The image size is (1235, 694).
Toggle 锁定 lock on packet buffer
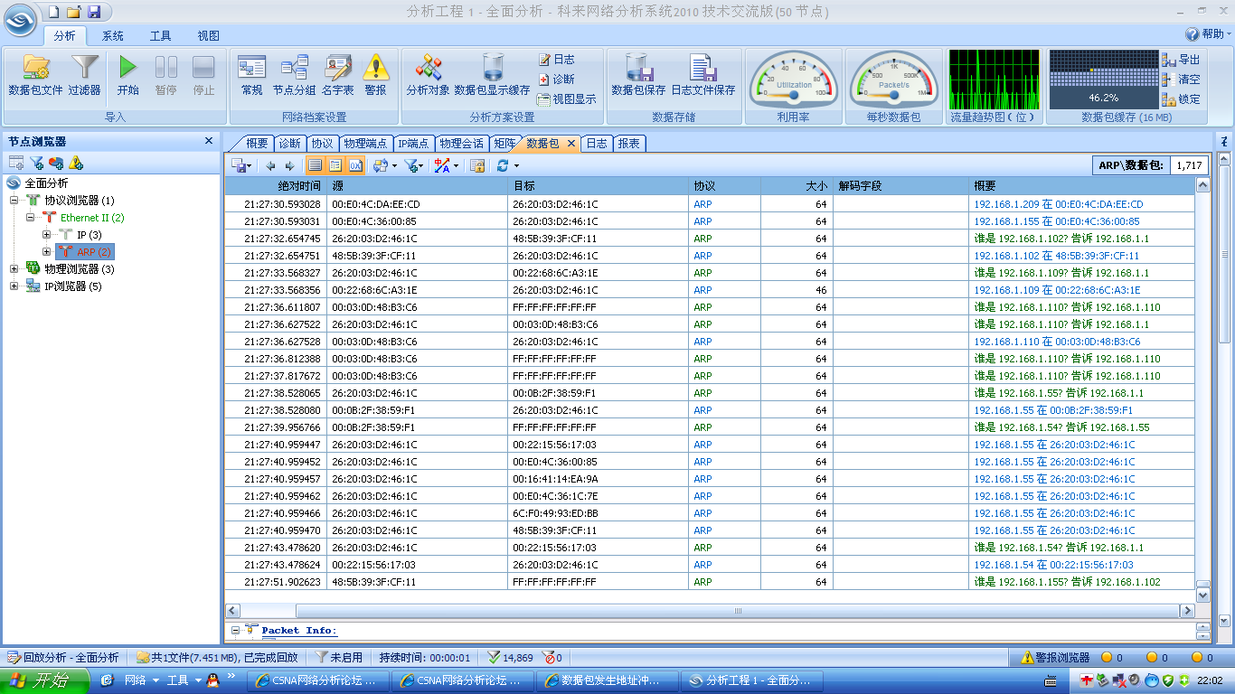click(1182, 99)
